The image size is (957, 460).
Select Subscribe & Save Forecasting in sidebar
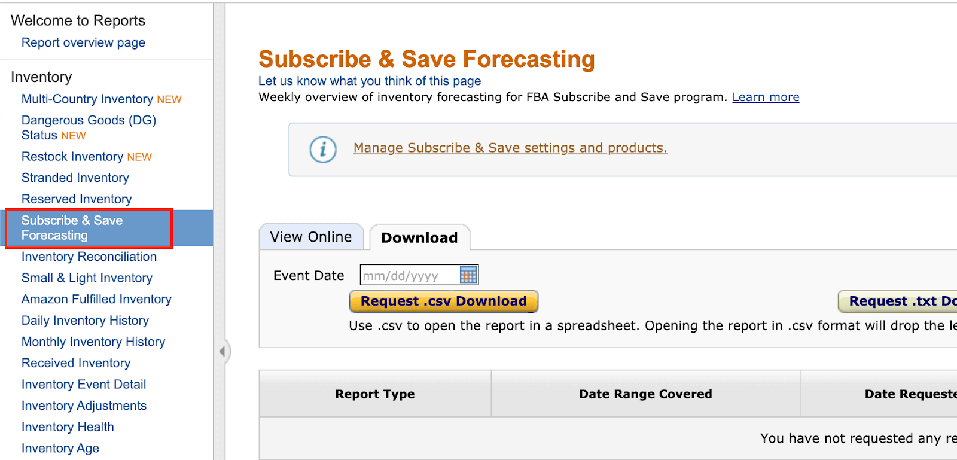(x=72, y=228)
